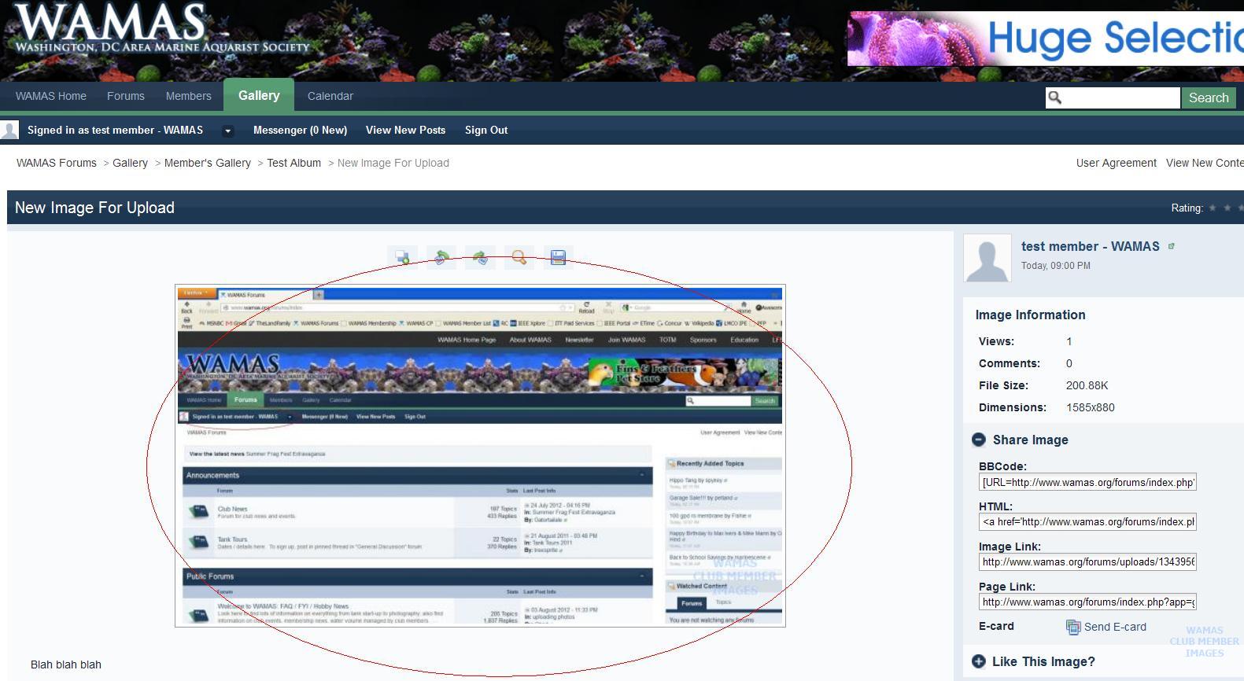
Task: Select the Gallery tab
Action: click(259, 95)
